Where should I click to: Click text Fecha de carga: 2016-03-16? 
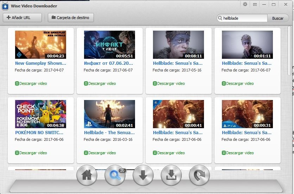[108, 139]
